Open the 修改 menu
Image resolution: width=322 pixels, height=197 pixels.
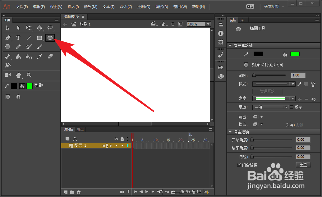pyautogui.click(x=91, y=7)
